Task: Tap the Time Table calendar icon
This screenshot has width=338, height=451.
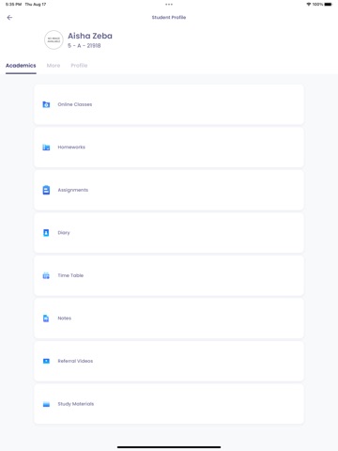Action: pyautogui.click(x=46, y=275)
